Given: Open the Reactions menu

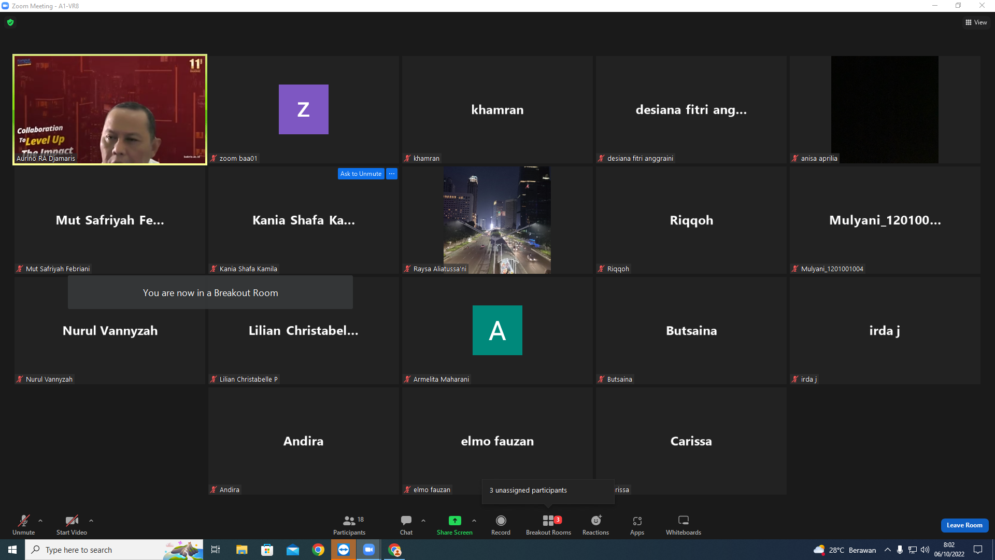Looking at the screenshot, I should [596, 525].
